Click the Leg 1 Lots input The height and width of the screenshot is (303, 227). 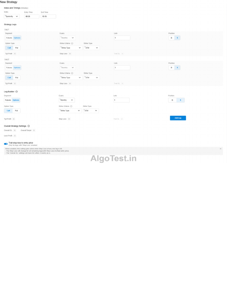pyautogui.click(x=122, y=38)
